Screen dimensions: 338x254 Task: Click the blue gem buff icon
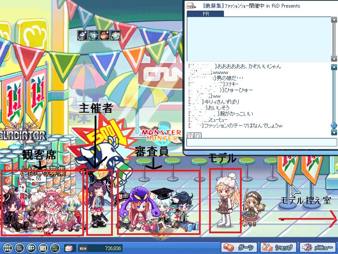(x=93, y=36)
